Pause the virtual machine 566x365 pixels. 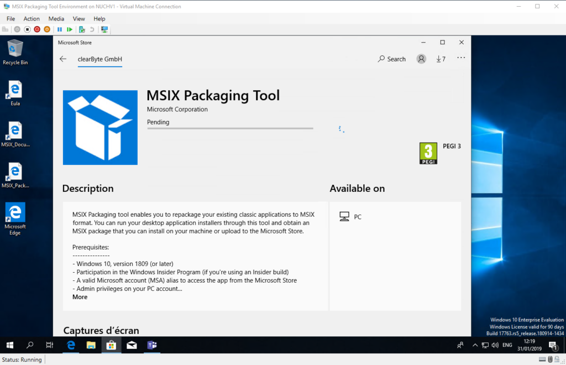coord(60,29)
